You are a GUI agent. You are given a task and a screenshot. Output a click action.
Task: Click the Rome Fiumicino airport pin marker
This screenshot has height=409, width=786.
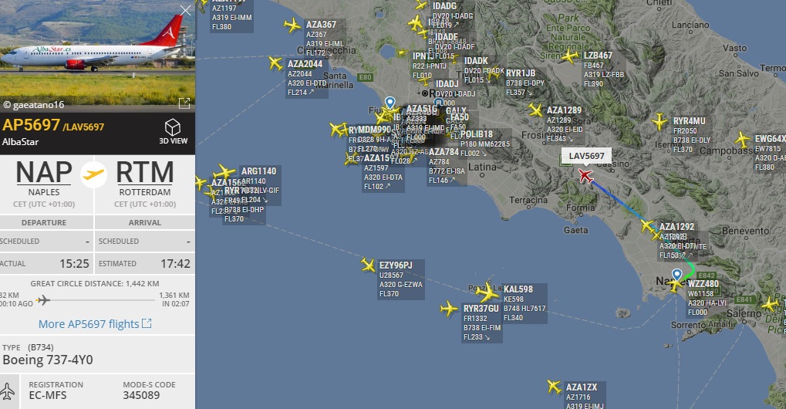pyautogui.click(x=390, y=103)
